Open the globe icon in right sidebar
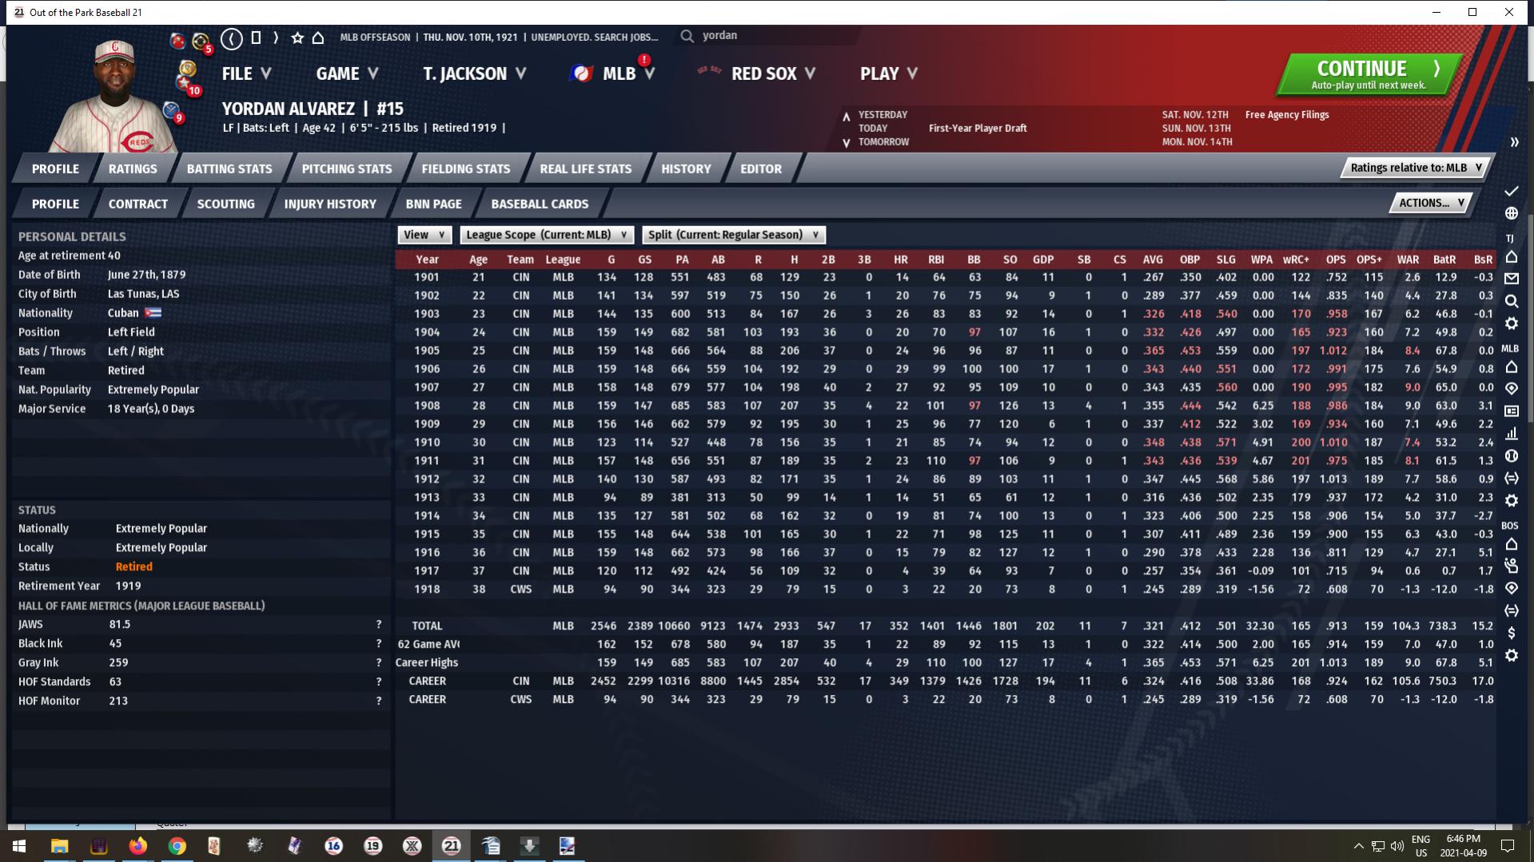This screenshot has width=1534, height=862. pyautogui.click(x=1511, y=213)
